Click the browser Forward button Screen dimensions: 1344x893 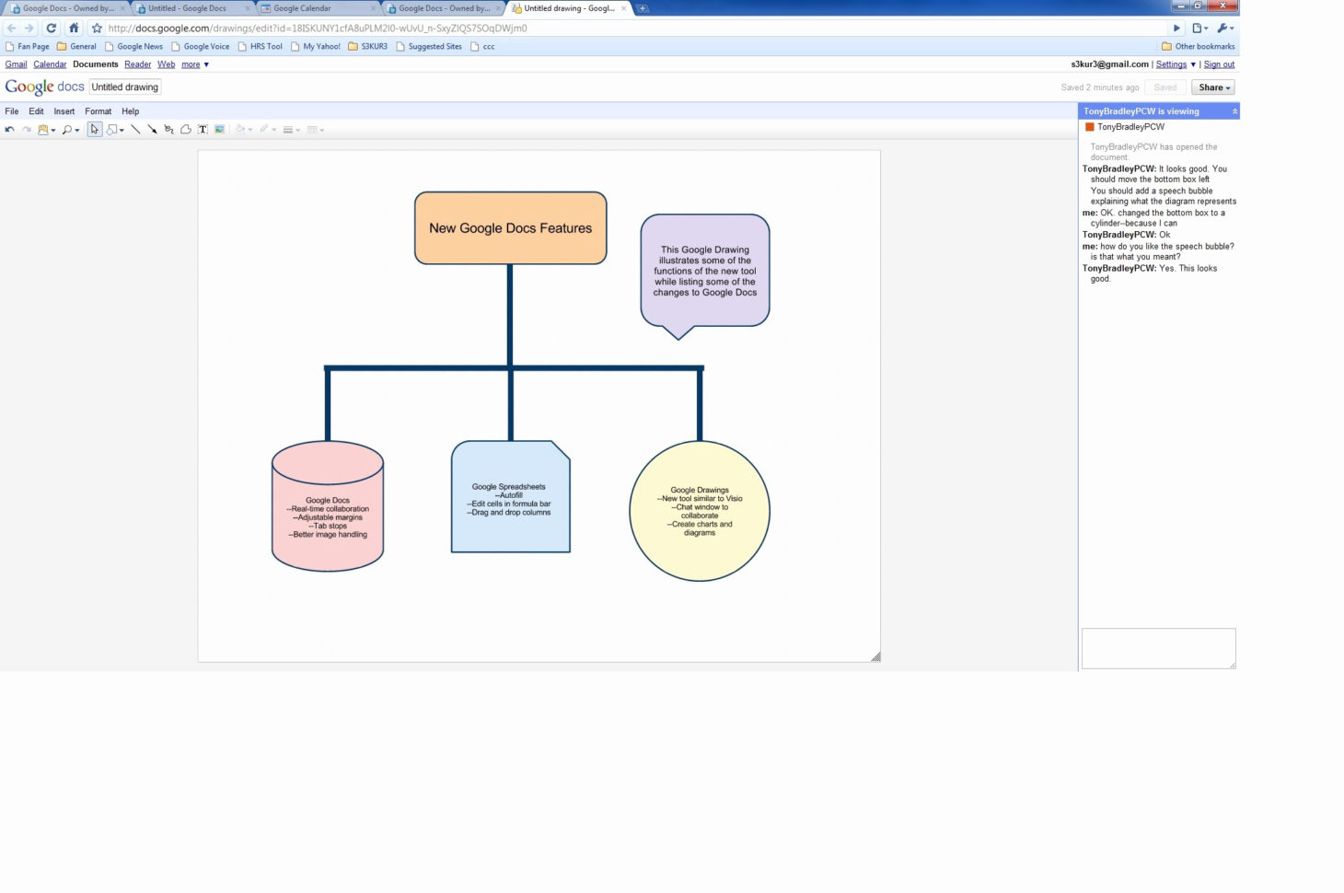click(29, 29)
